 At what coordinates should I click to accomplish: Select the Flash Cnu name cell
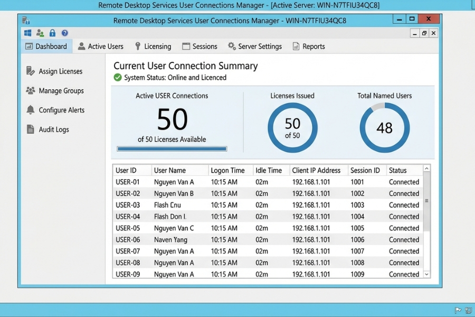pyautogui.click(x=167, y=205)
